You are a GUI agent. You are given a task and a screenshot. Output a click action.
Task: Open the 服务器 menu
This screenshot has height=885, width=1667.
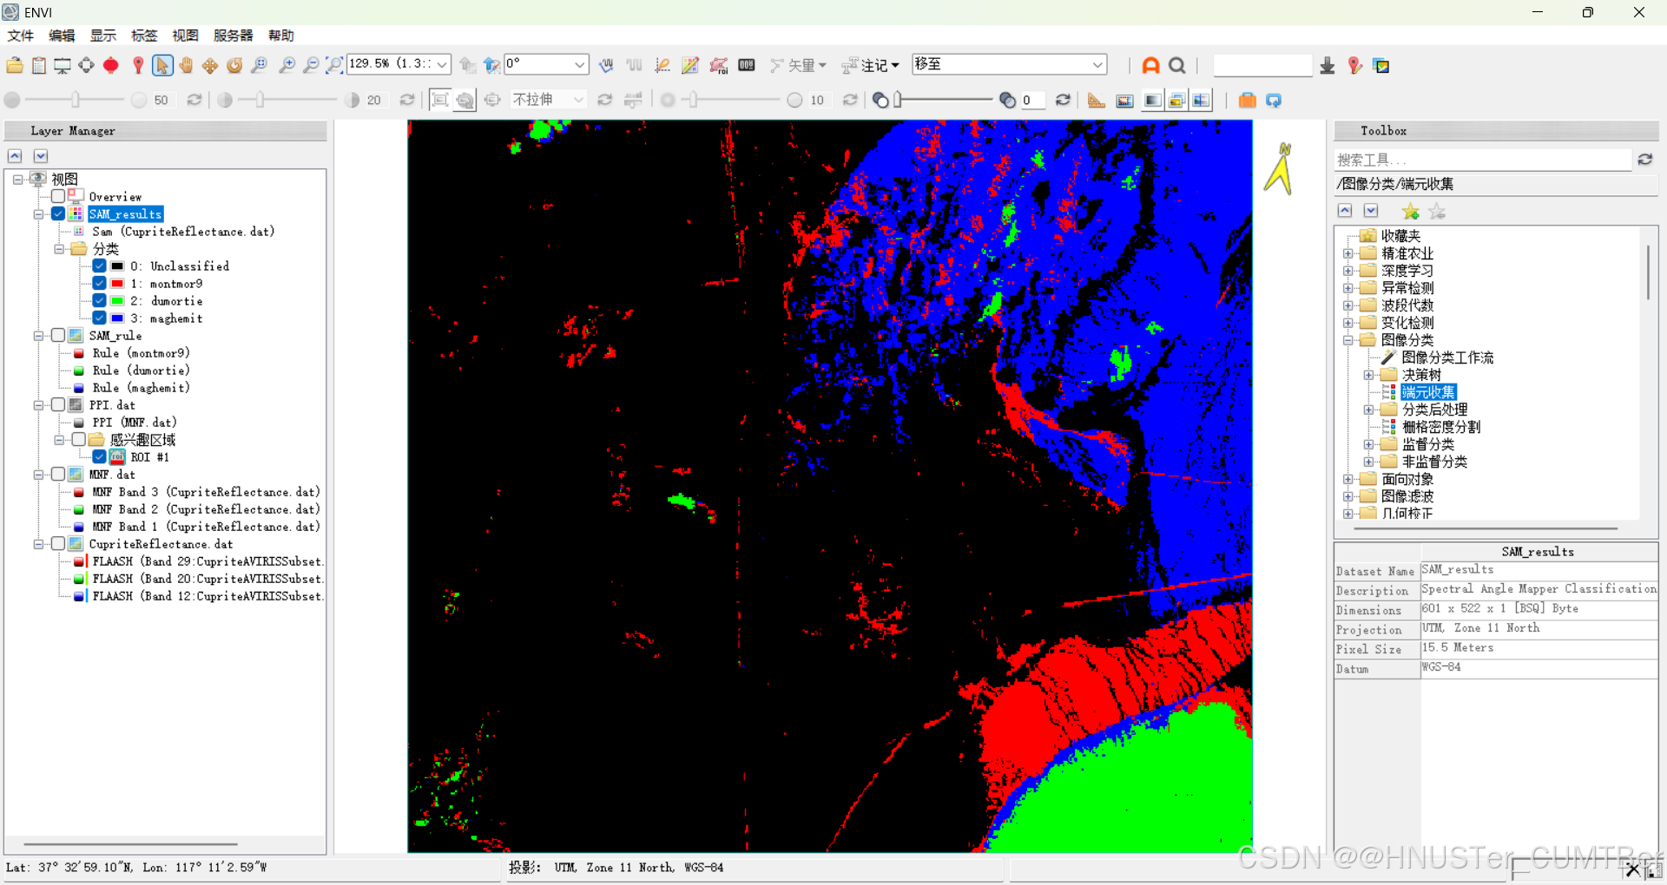pyautogui.click(x=234, y=36)
